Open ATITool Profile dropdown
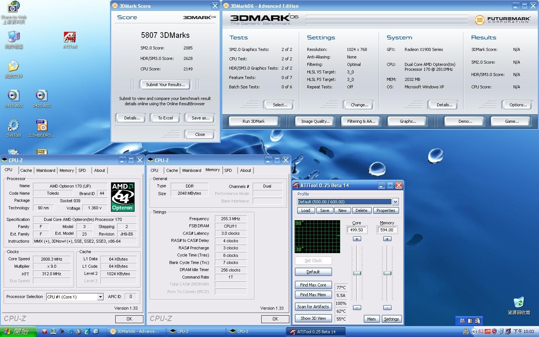 point(395,202)
